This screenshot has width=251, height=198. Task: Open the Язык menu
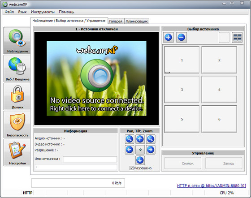[x=22, y=12]
